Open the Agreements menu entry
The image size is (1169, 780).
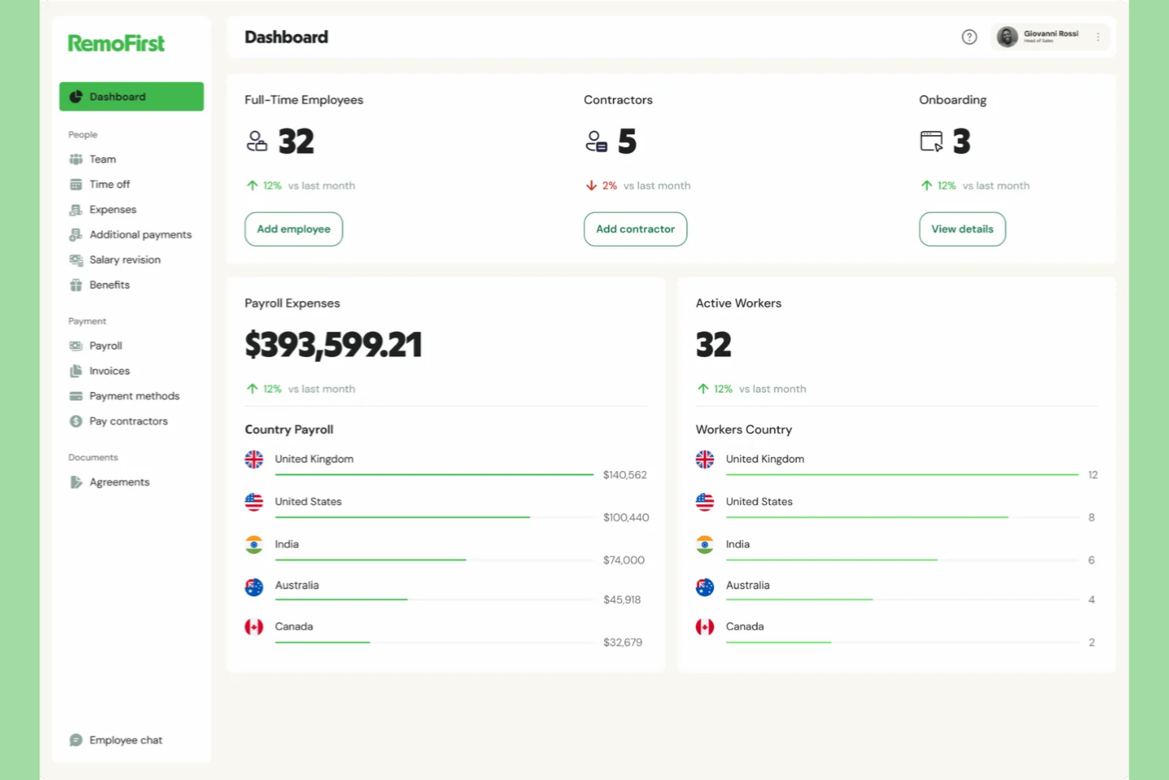[x=119, y=482]
